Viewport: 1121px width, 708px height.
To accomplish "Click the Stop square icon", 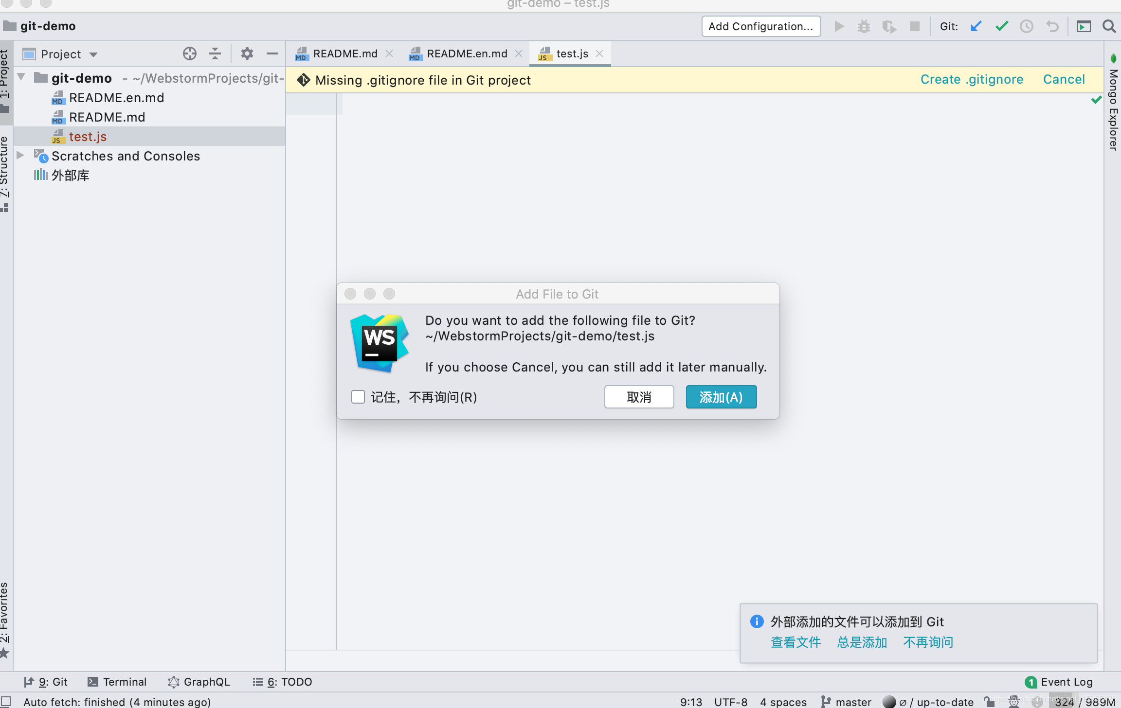I will [915, 26].
